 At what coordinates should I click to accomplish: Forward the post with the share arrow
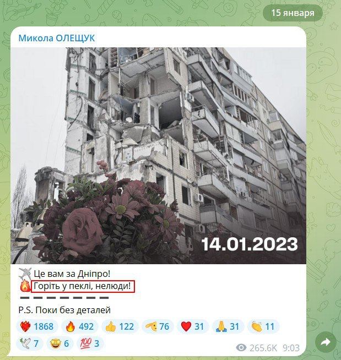326,342
